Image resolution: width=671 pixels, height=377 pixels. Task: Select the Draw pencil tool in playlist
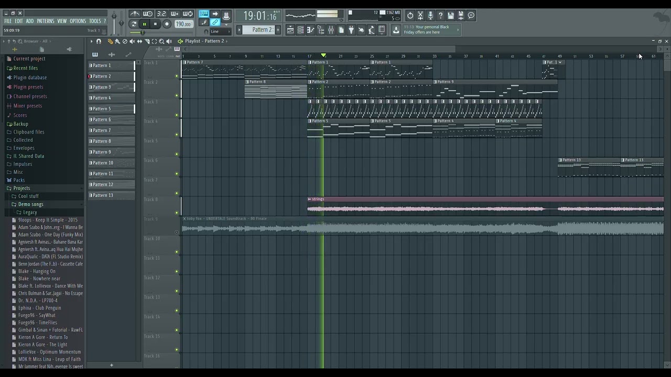pyautogui.click(x=110, y=41)
